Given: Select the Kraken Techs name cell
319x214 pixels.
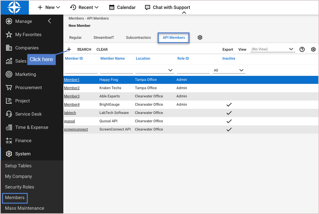Looking at the screenshot, I should click(x=110, y=88).
